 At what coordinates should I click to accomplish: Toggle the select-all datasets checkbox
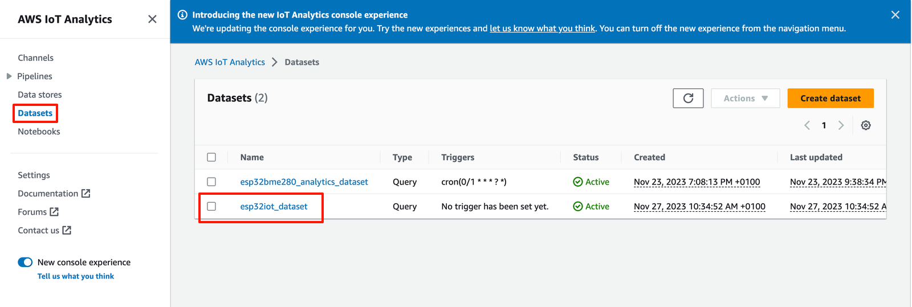coord(211,157)
